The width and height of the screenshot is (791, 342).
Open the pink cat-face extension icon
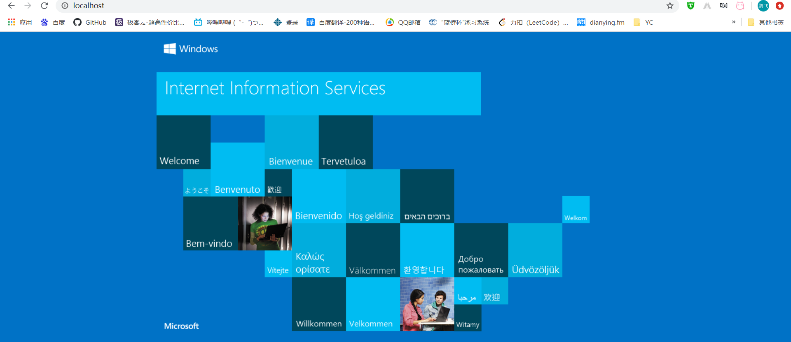pos(740,6)
